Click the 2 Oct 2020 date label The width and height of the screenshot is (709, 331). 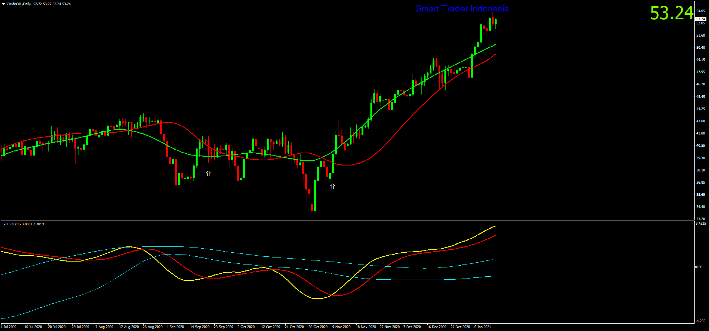[246, 327]
